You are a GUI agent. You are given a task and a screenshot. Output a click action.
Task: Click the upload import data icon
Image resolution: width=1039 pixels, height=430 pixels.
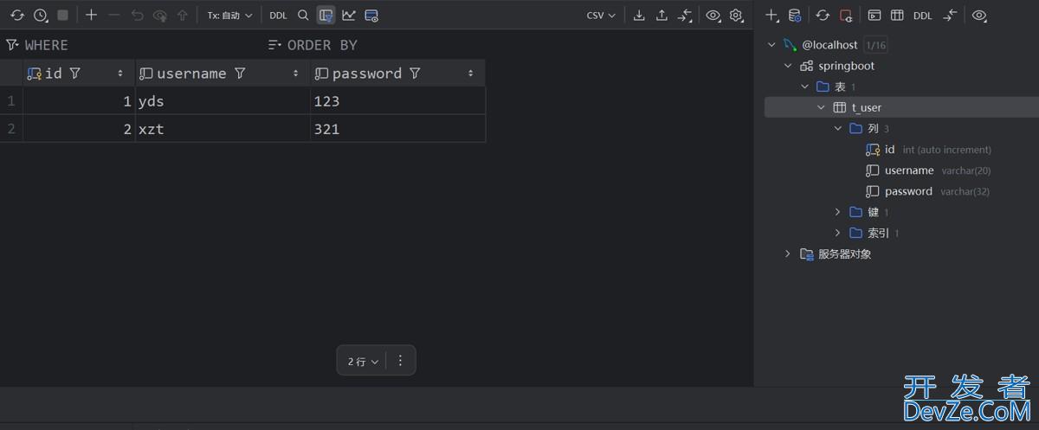click(661, 16)
